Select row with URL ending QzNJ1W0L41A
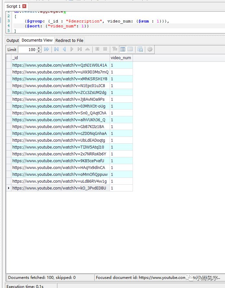225x288 pixels. pyautogui.click(x=60, y=65)
